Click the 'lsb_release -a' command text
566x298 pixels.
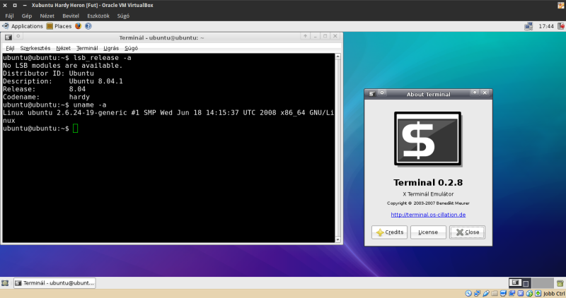coord(102,58)
